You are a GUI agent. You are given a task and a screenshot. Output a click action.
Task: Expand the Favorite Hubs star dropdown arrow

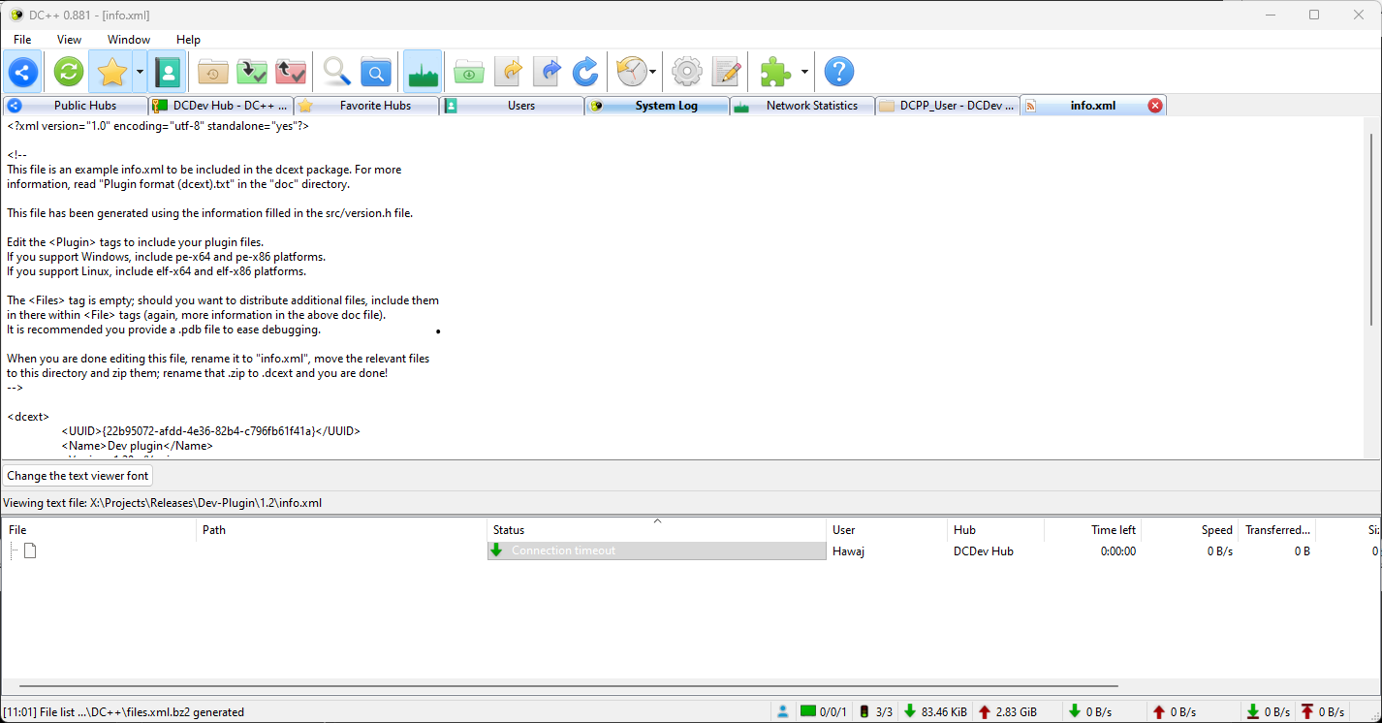coord(140,72)
